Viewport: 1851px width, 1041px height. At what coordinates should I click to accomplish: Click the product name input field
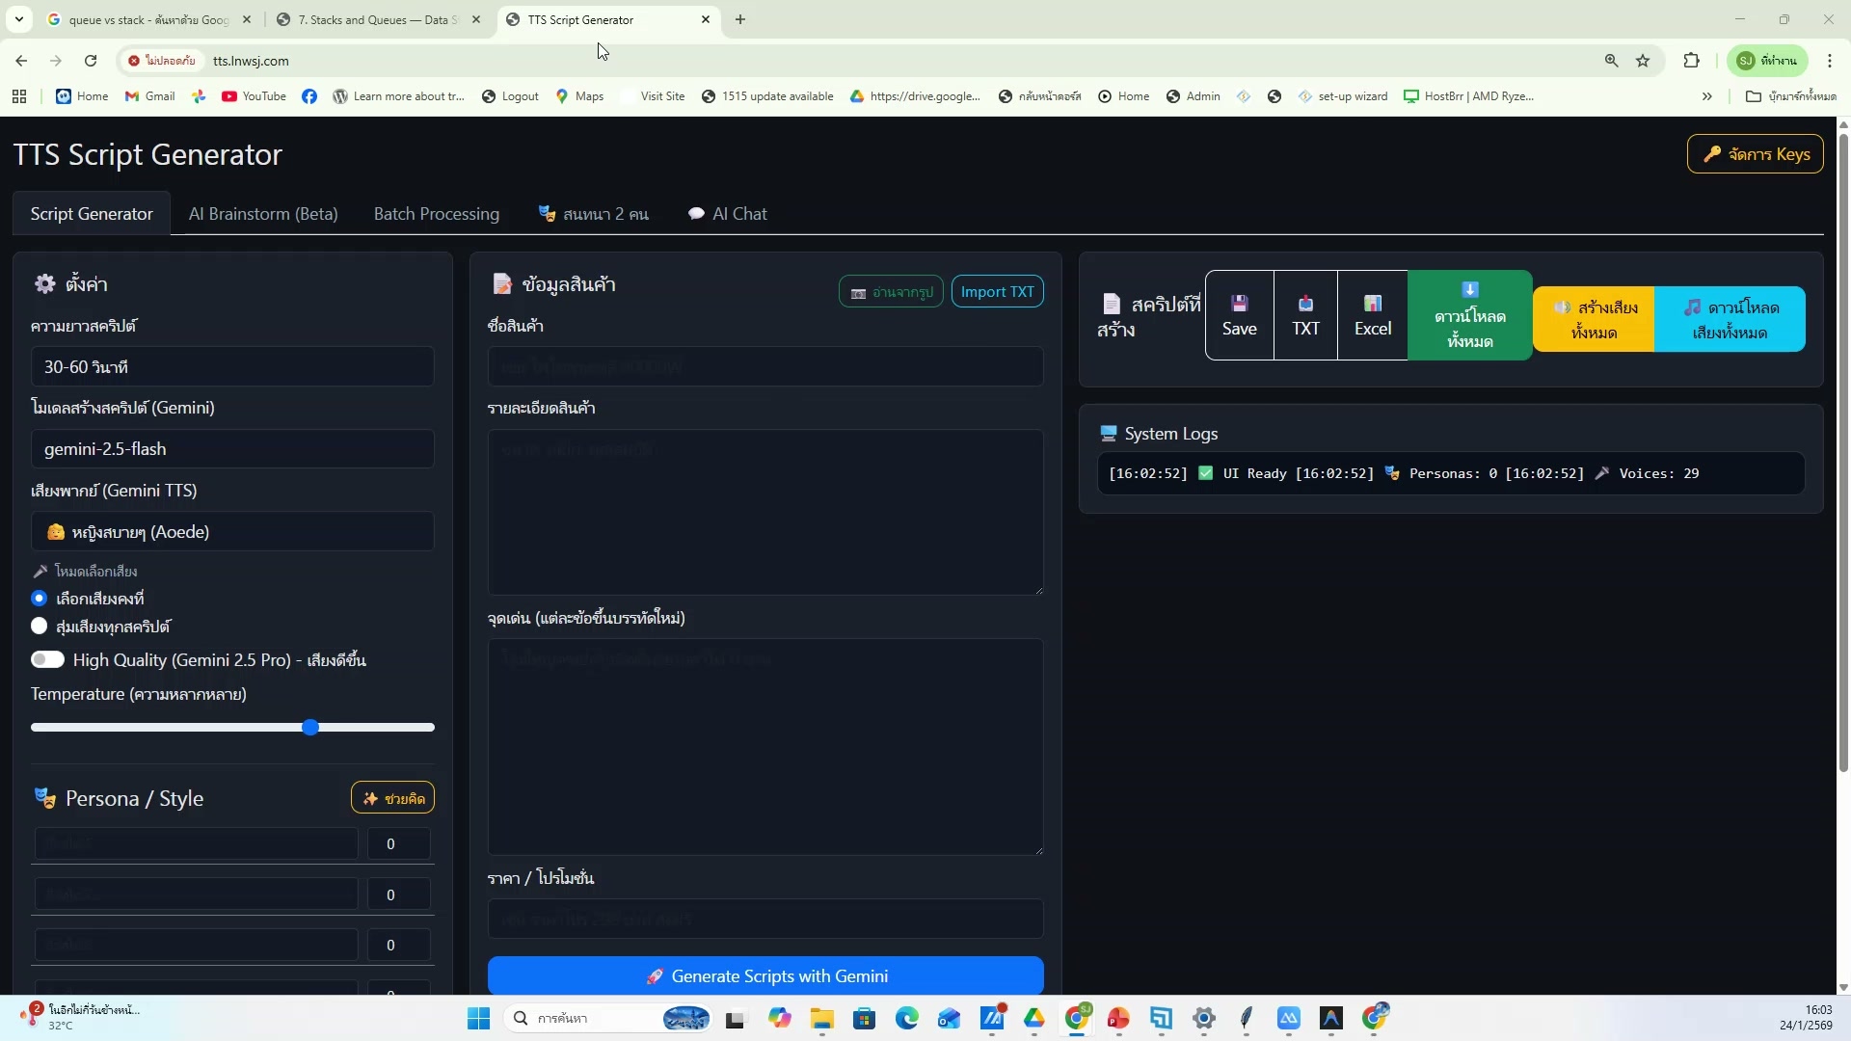point(765,367)
